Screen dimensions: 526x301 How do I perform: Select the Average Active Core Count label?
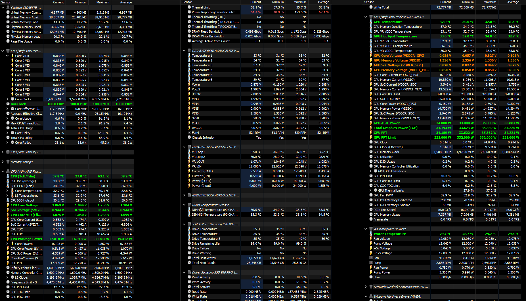click(211, 41)
